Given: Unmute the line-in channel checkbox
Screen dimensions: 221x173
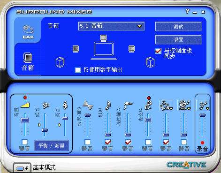Looking at the screenshot, I should (128, 143).
